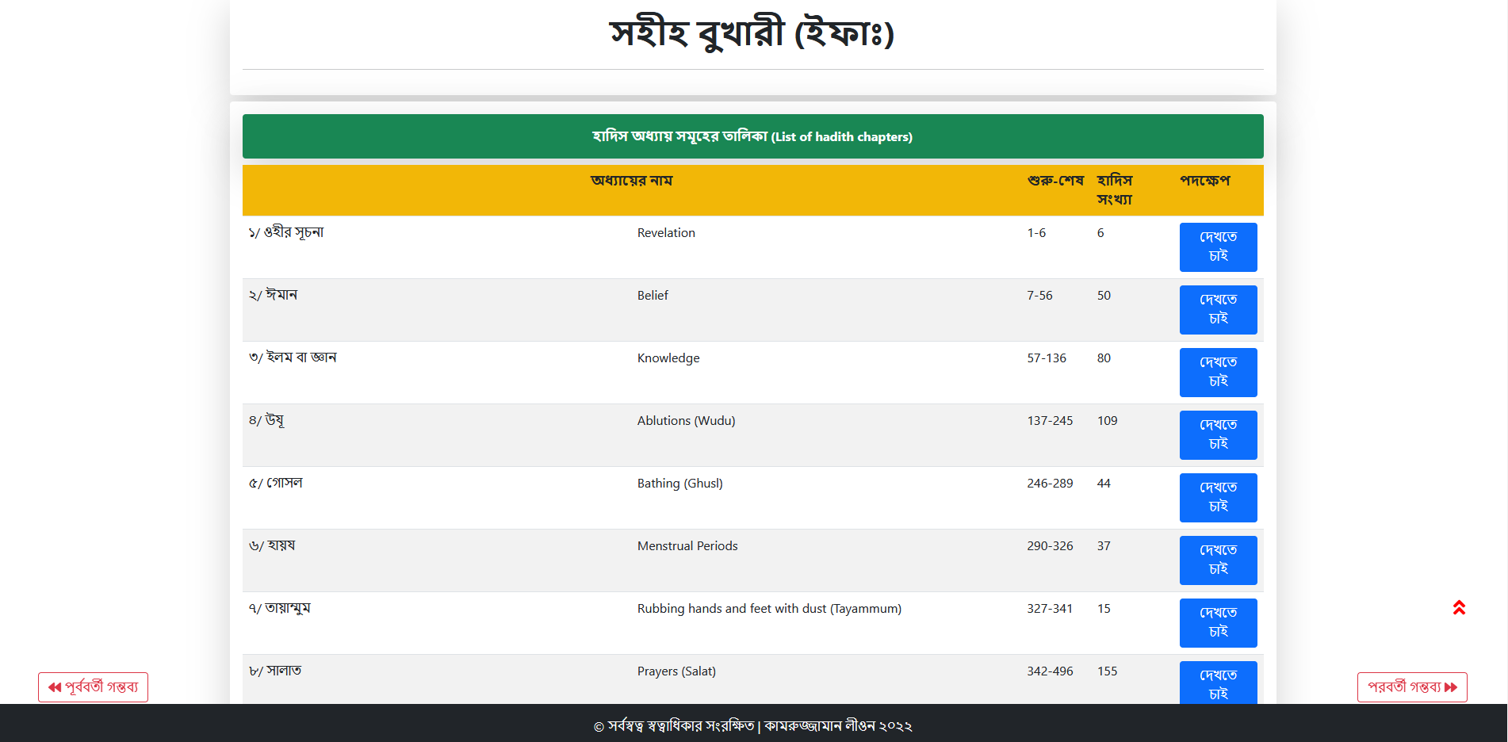Click chapter name ৩/ ইলম বা জ্ঞান
Viewport: 1508px width, 742px height.
(x=293, y=358)
